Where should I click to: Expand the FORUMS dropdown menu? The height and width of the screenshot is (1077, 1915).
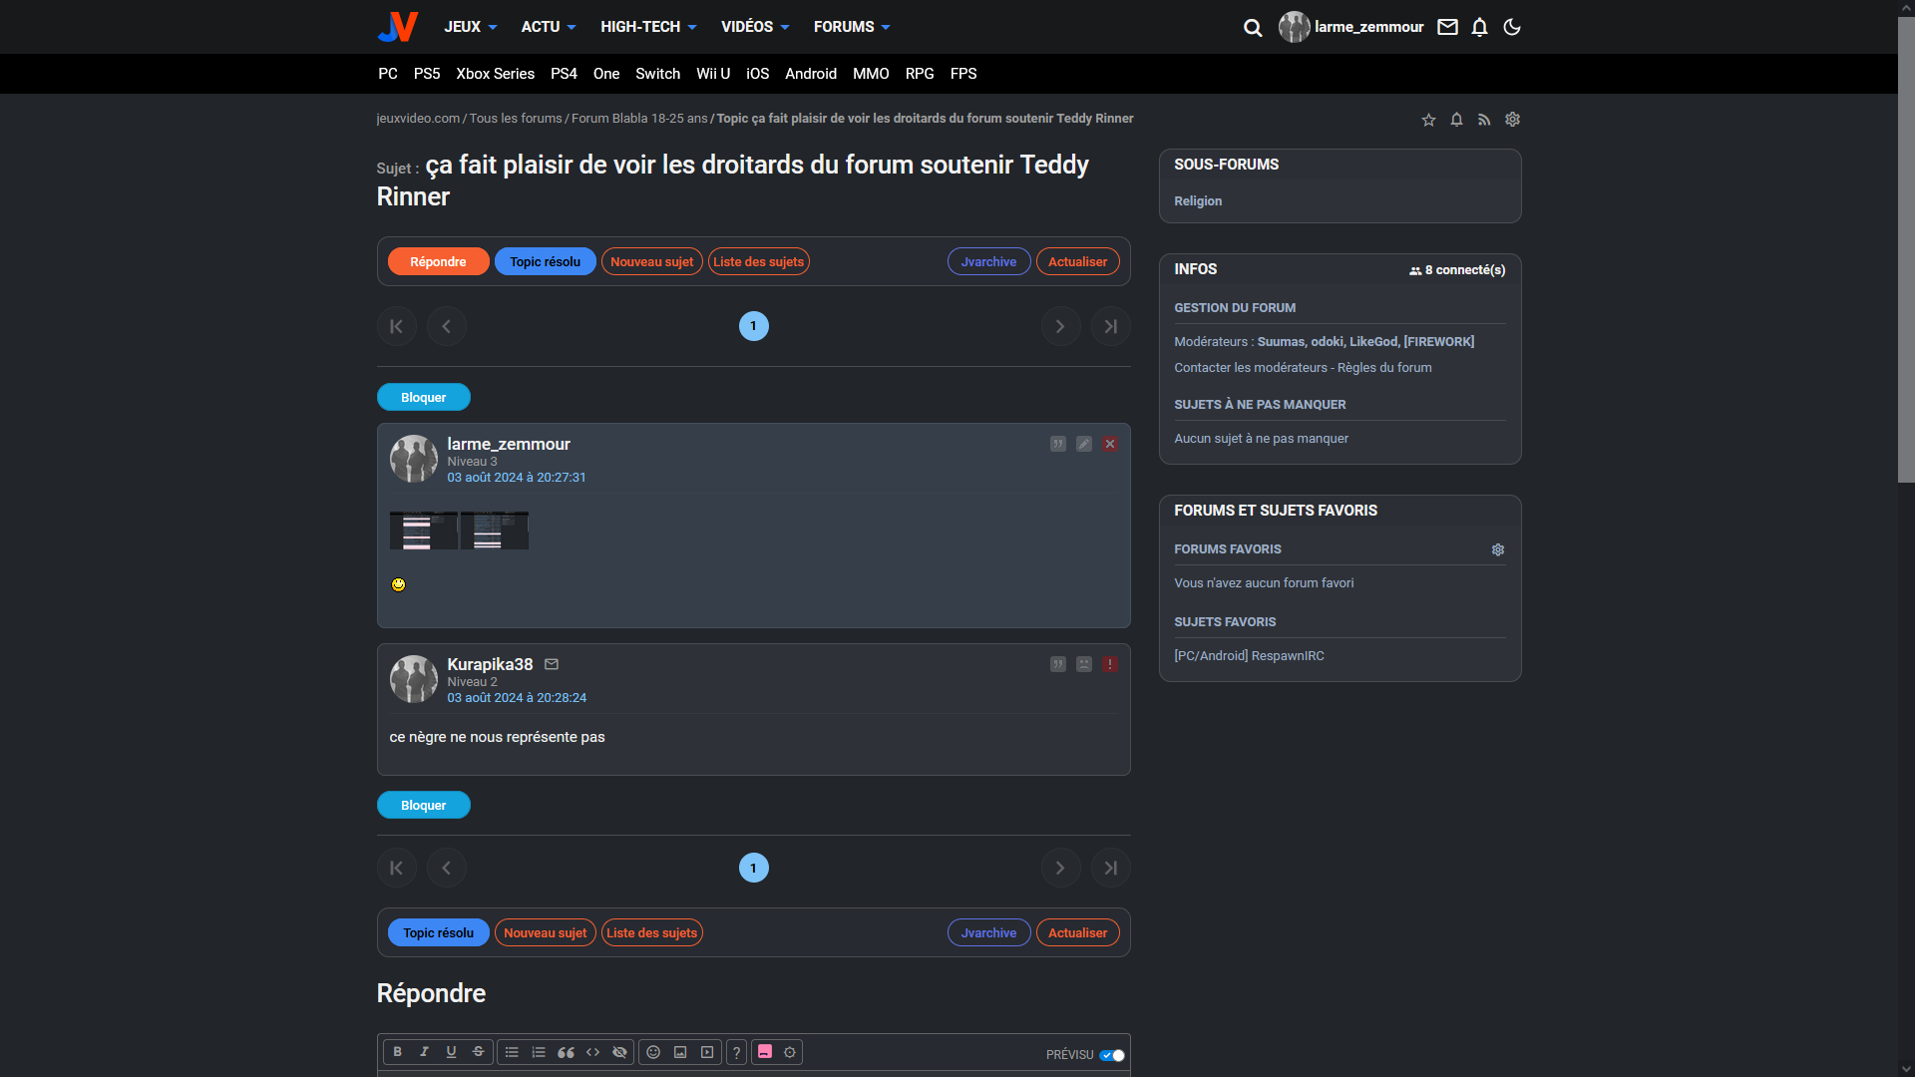coord(852,27)
